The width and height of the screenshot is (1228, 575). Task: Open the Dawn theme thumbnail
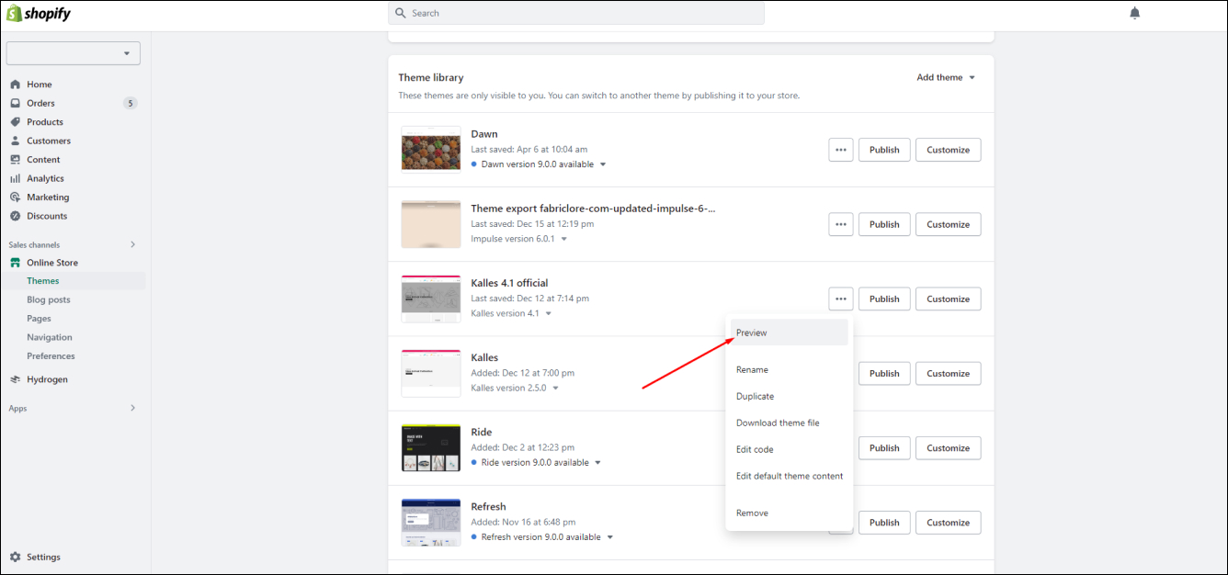pyautogui.click(x=431, y=150)
